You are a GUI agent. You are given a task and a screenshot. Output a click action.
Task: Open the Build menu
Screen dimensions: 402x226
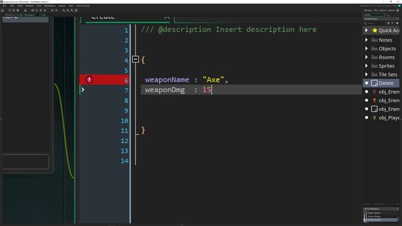pos(20,6)
